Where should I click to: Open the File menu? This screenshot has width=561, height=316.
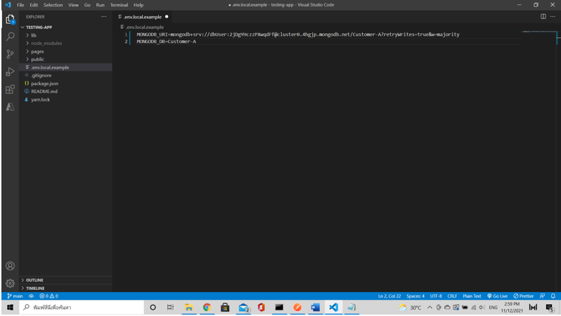point(20,5)
